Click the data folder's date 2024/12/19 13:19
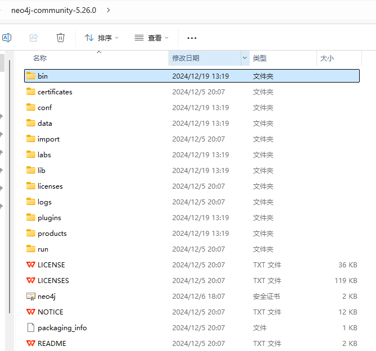Image resolution: width=376 pixels, height=351 pixels. click(x=200, y=123)
